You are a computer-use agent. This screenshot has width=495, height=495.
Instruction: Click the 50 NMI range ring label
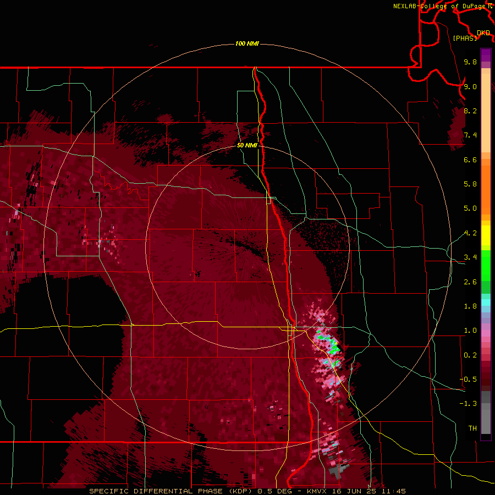(x=247, y=145)
